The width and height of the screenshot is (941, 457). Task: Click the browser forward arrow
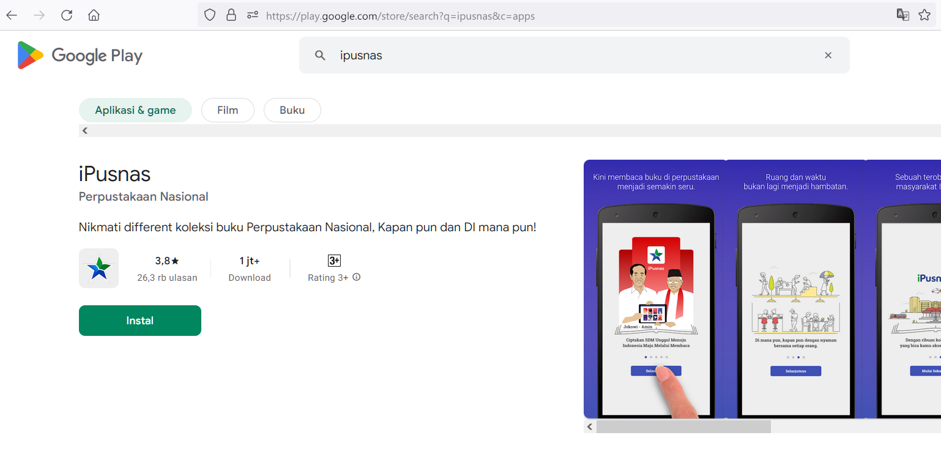click(x=39, y=15)
